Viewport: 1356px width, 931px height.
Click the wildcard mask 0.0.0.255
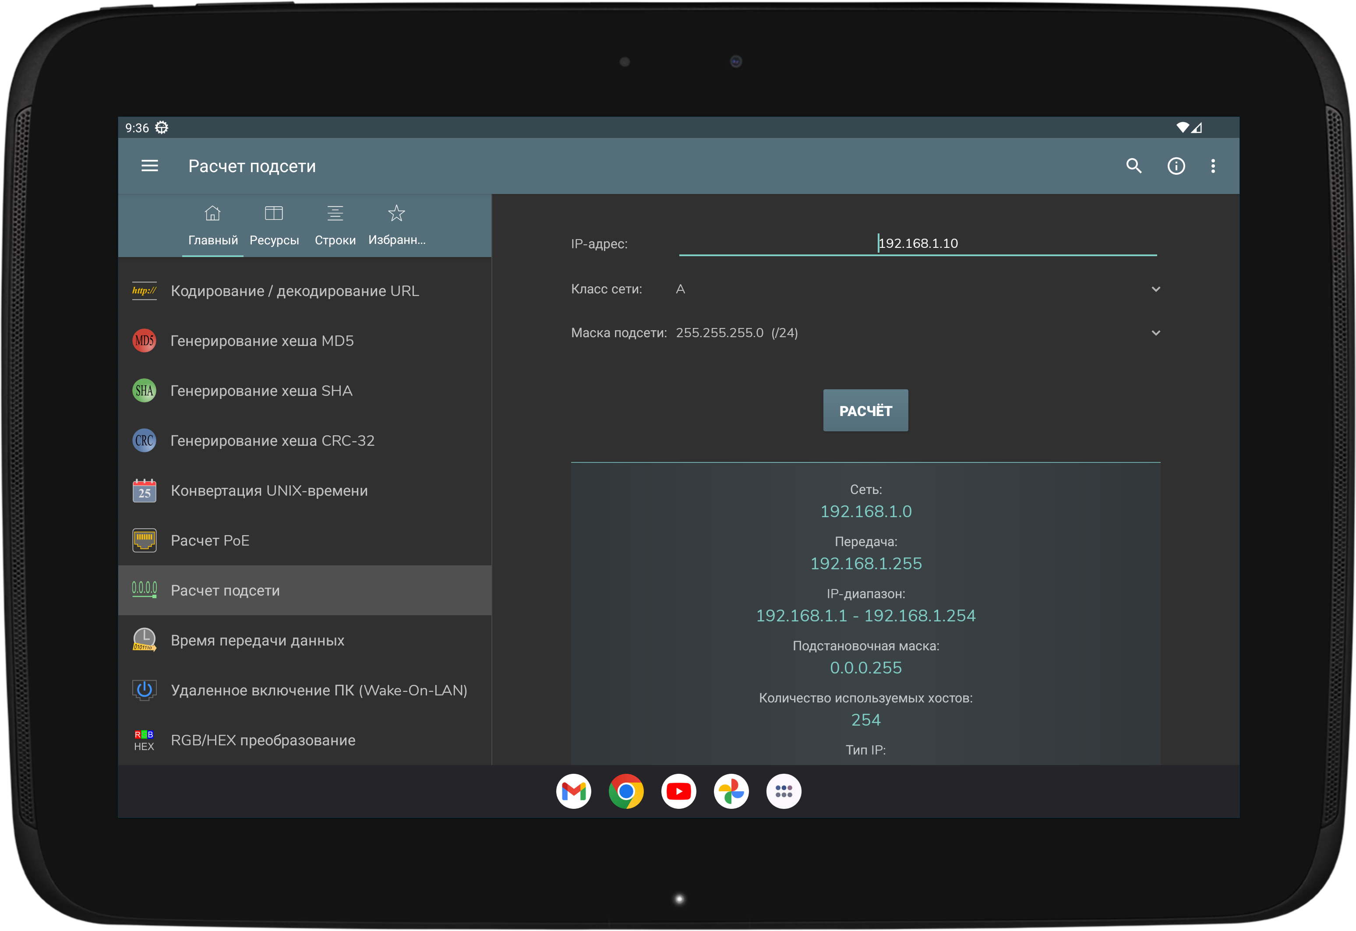[866, 667]
